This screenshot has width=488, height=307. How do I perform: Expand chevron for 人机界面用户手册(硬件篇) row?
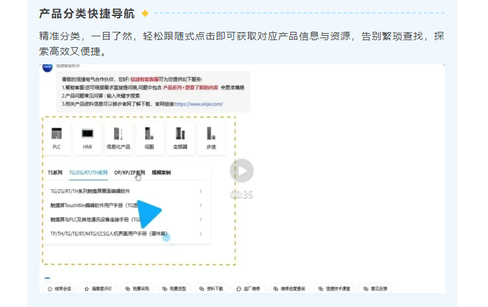tap(201, 234)
